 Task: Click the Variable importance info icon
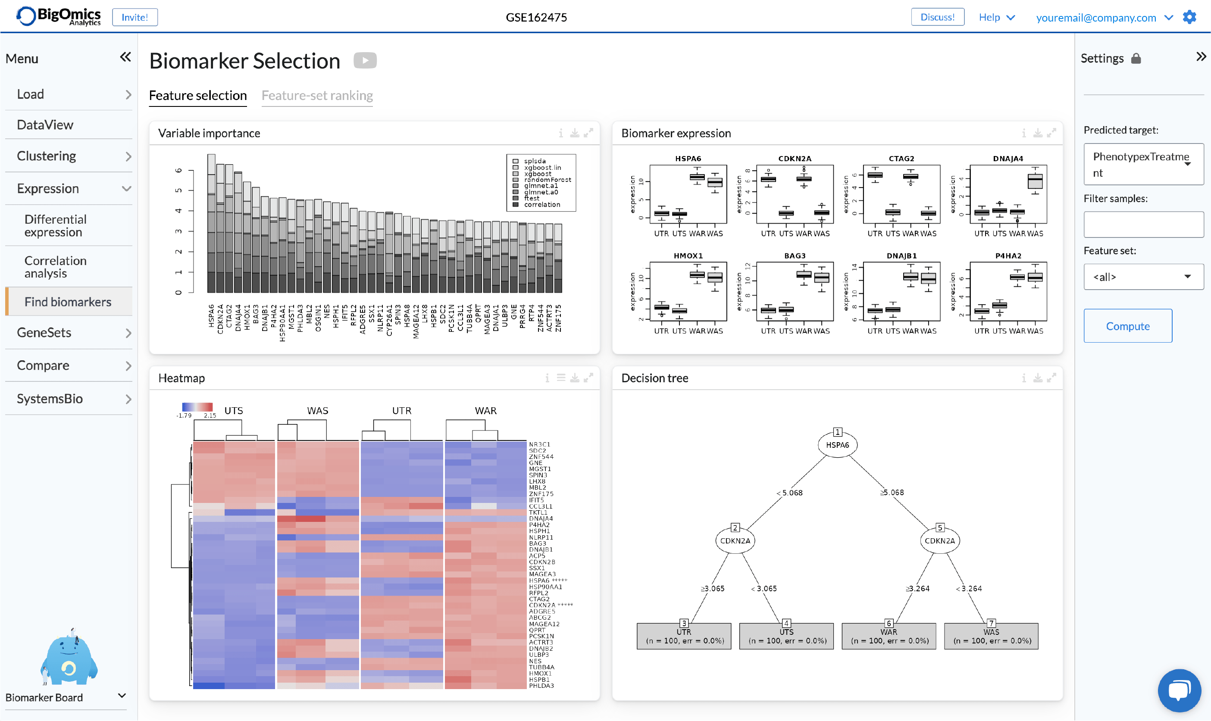point(561,133)
